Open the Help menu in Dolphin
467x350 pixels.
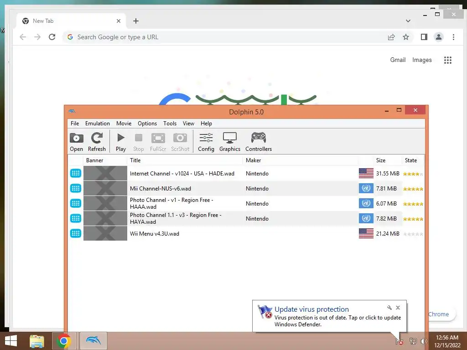click(x=206, y=124)
